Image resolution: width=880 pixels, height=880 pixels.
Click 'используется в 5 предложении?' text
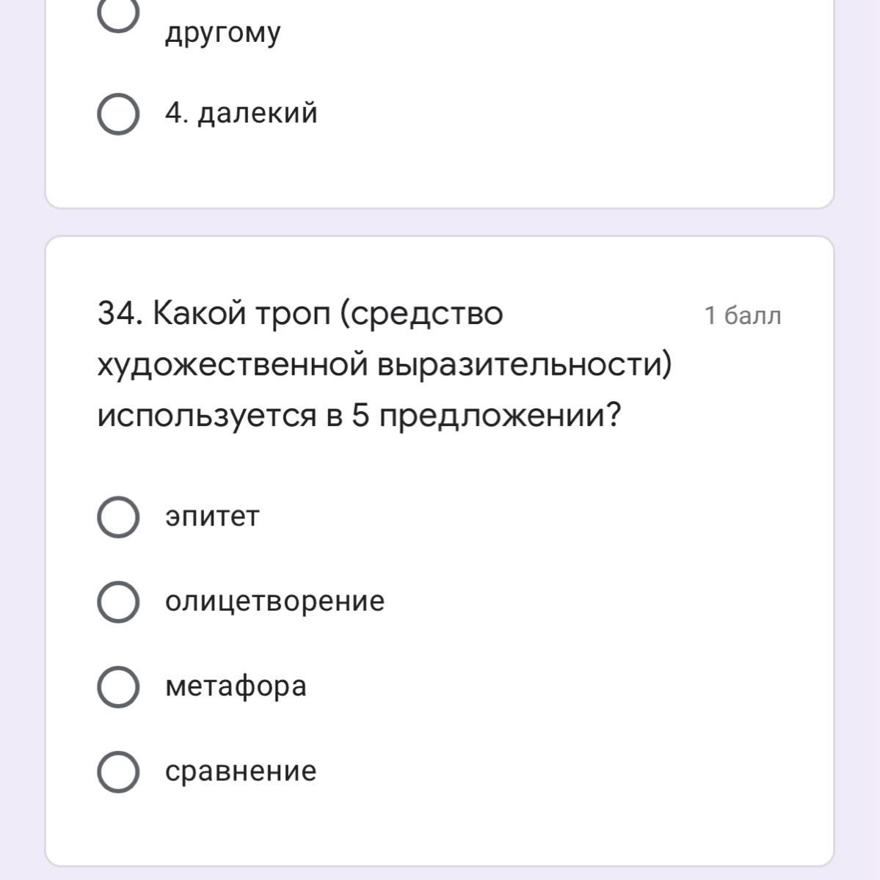tap(359, 417)
